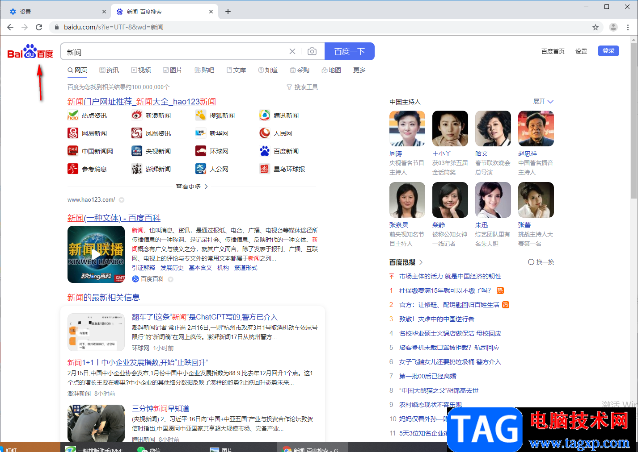The image size is (638, 452).
Task: Open 百度首页 link
Action: (x=553, y=51)
